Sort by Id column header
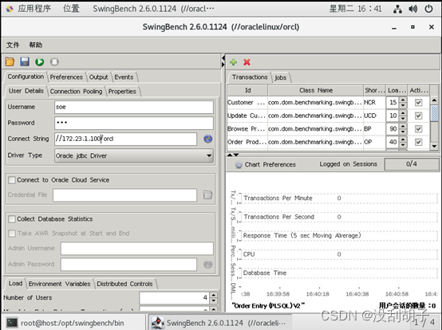 click(247, 90)
